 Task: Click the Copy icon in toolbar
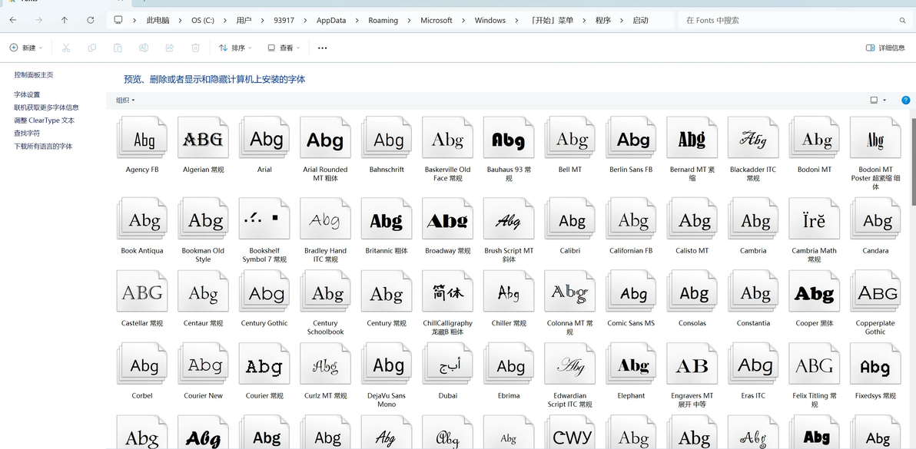pyautogui.click(x=91, y=48)
